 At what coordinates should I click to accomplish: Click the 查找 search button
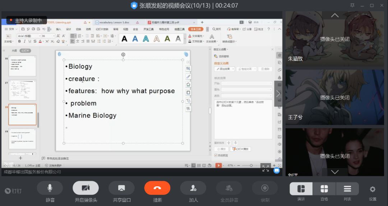[217, 29]
